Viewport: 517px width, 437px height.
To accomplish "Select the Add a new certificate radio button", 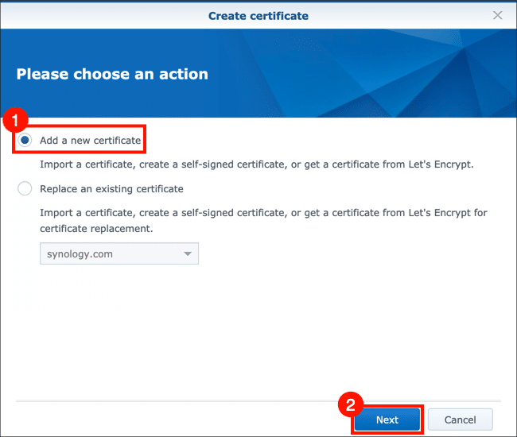I will tap(25, 141).
